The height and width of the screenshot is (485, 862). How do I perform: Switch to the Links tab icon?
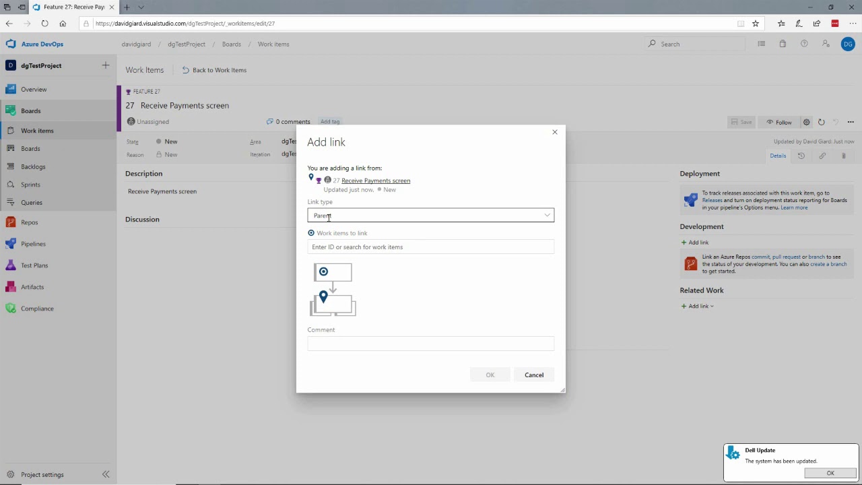tap(822, 156)
